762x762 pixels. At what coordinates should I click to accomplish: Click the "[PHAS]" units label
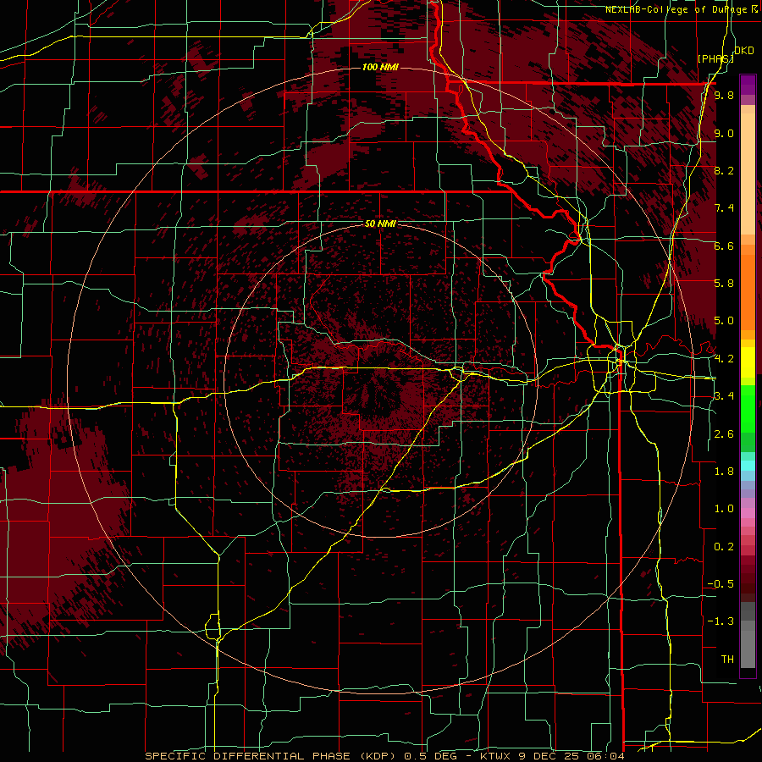(715, 58)
